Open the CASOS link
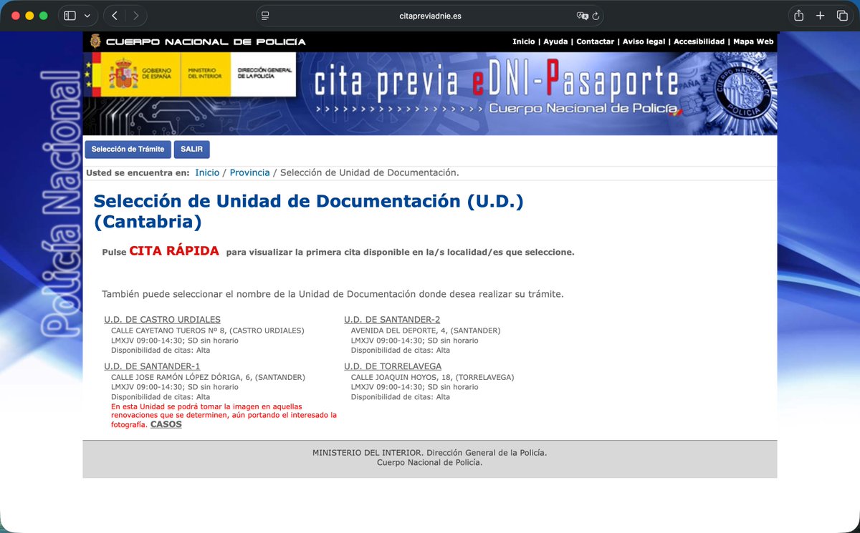Viewport: 860px width, 533px height. coord(166,424)
